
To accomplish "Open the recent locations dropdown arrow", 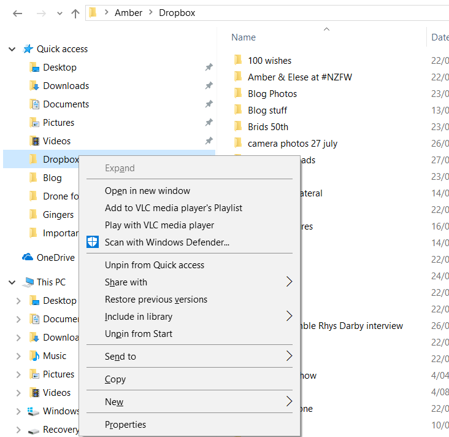I will (59, 14).
